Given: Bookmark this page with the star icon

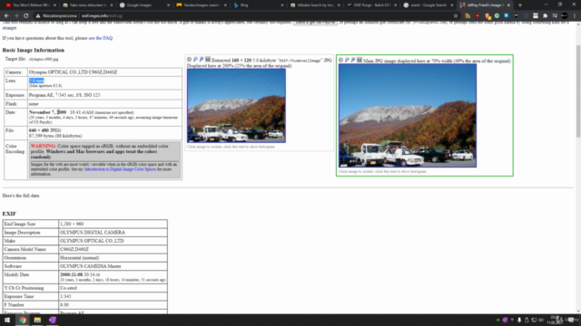Looking at the screenshot, I should pyautogui.click(x=456, y=16).
